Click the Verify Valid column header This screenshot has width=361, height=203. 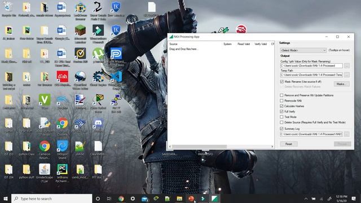[261, 44]
